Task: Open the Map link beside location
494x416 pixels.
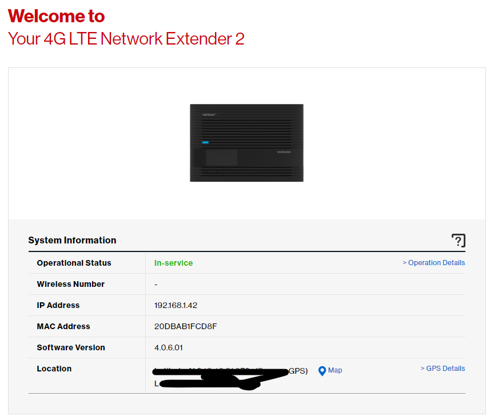Action: 335,370
